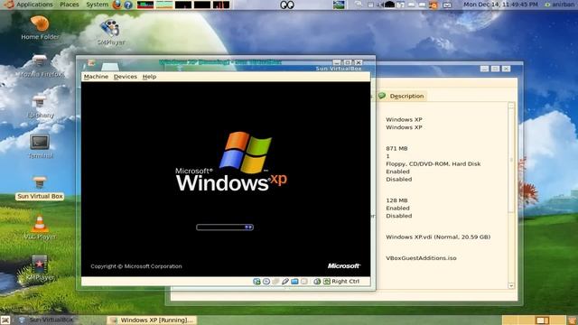
Task: Click the VBoxGuestAdditions.iso entry
Action: (x=421, y=258)
